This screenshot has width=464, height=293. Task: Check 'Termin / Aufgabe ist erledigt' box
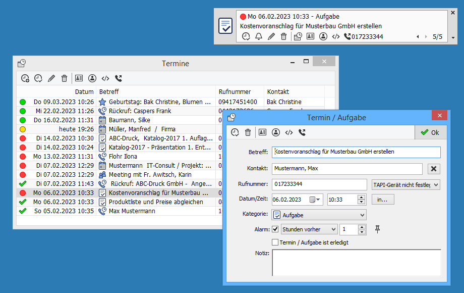pyautogui.click(x=275, y=242)
